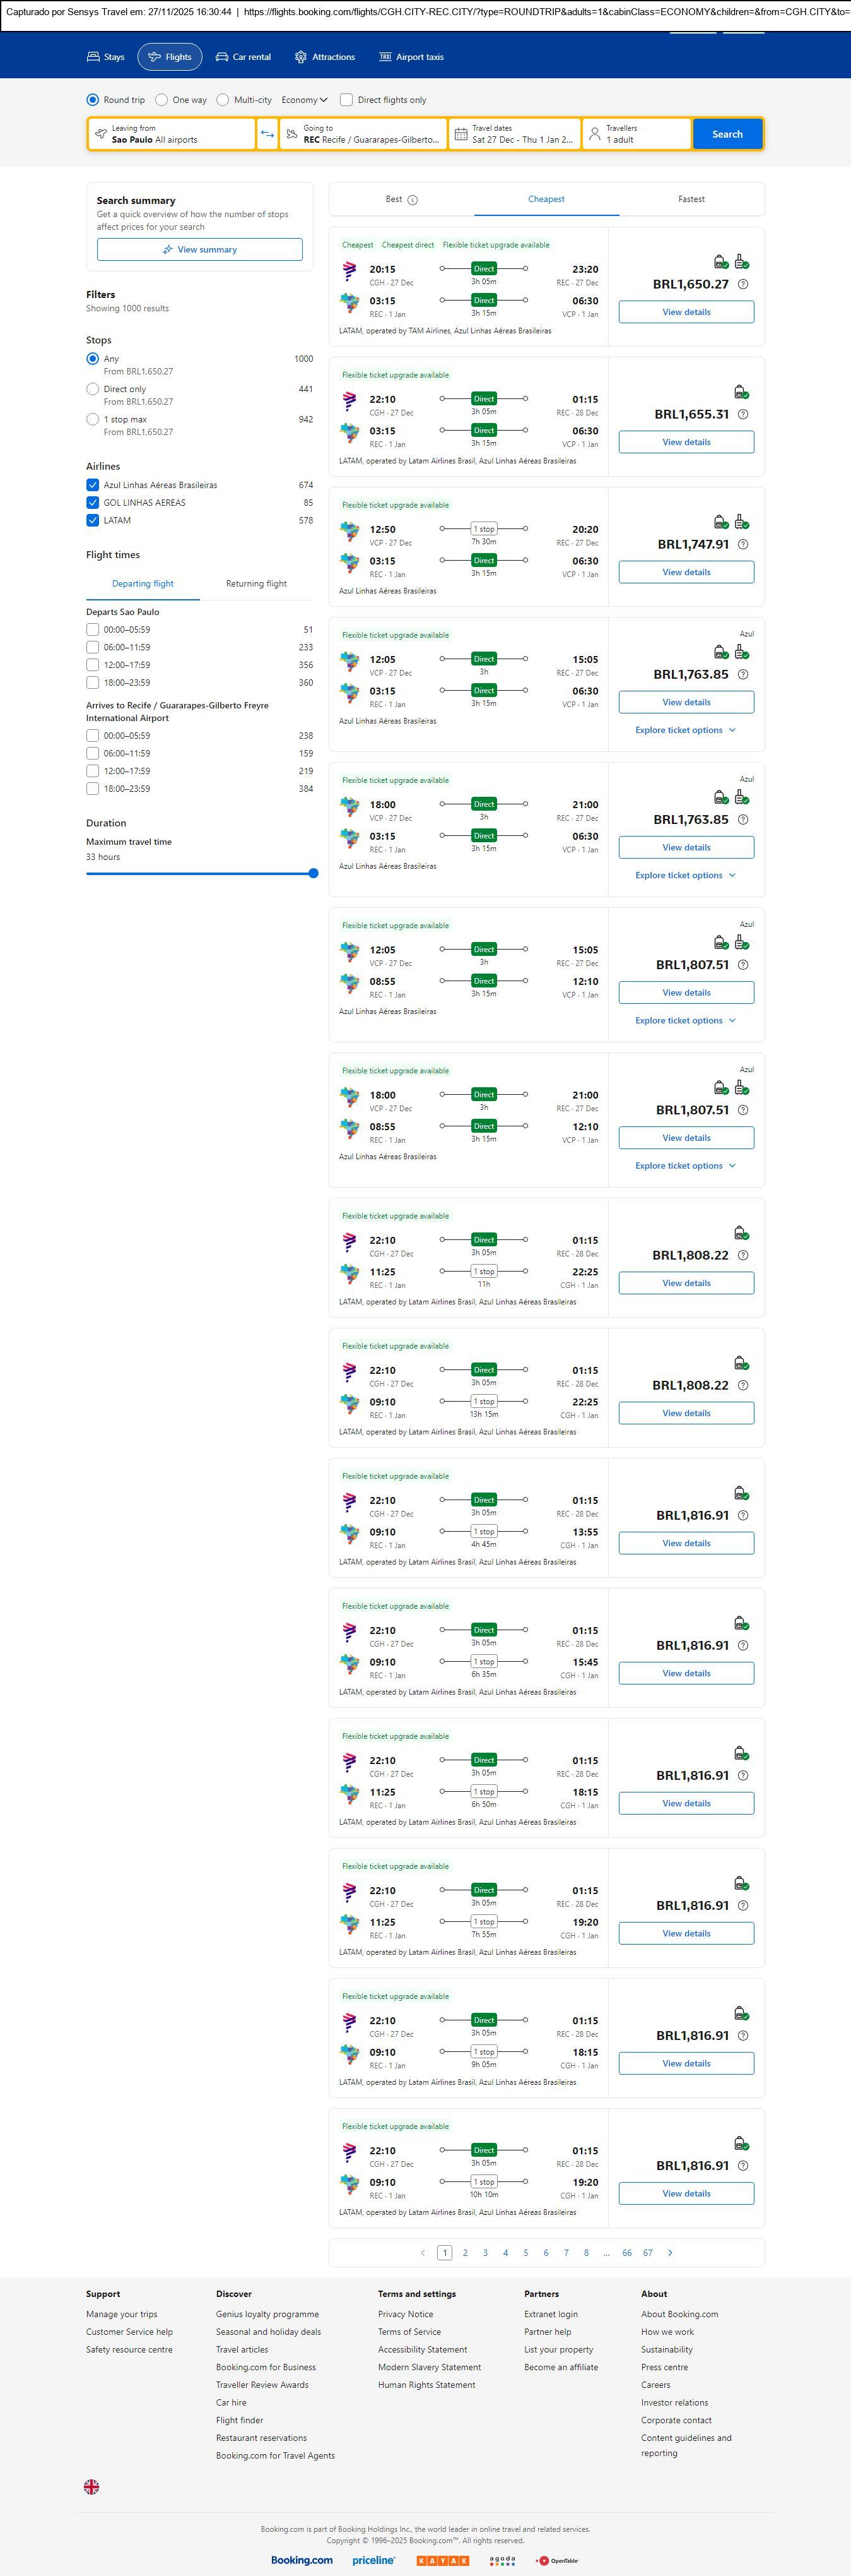
Task: Open the Travellers 1 adult selector
Action: [x=637, y=134]
